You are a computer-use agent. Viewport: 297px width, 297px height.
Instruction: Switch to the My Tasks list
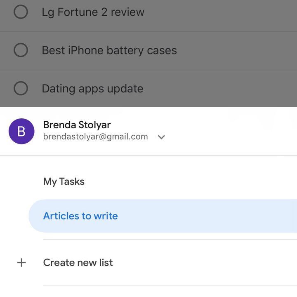coord(64,181)
